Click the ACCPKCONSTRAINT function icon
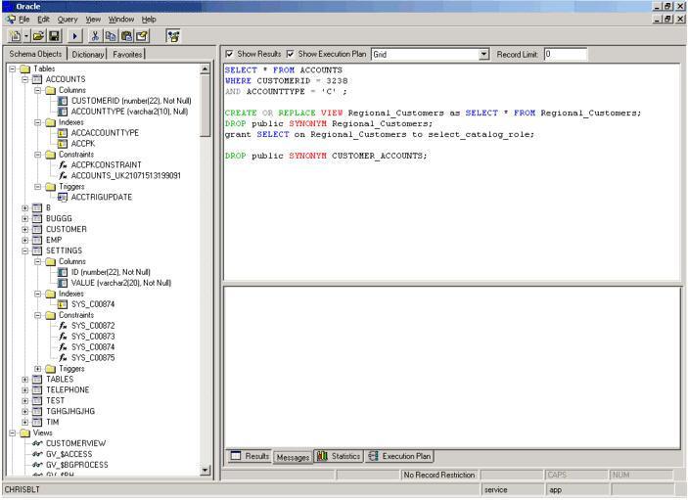 [x=63, y=165]
